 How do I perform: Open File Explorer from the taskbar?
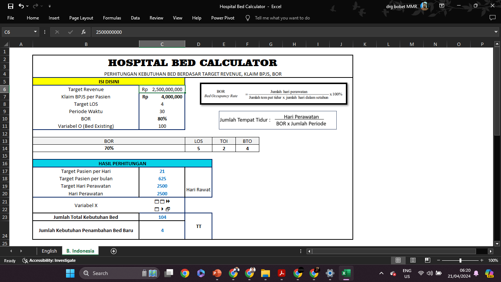pos(266,273)
